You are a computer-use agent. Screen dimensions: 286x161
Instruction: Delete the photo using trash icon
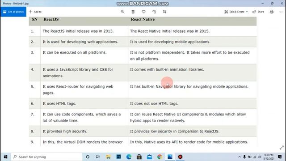[133, 12]
